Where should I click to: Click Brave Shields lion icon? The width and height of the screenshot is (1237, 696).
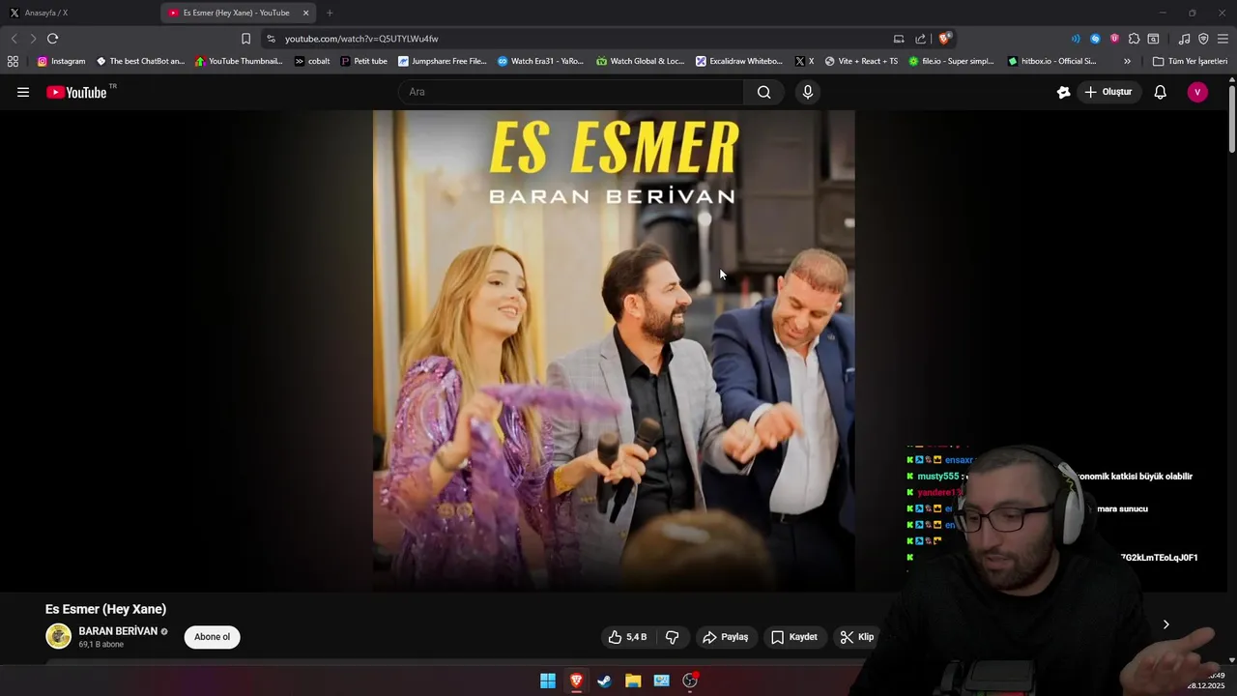945,39
